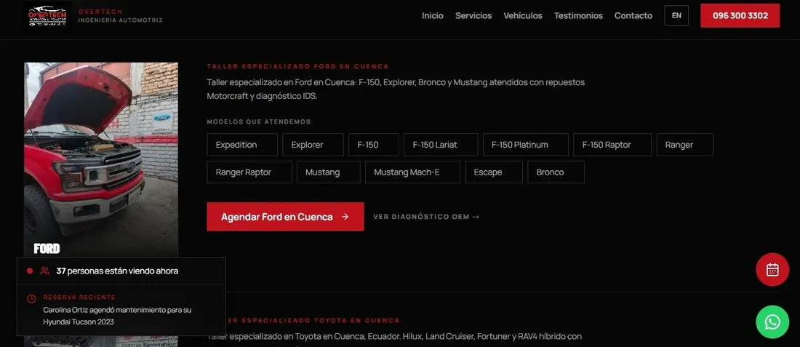The height and width of the screenshot is (347, 800).
Task: Go to Inicio in the navigation
Action: (432, 16)
